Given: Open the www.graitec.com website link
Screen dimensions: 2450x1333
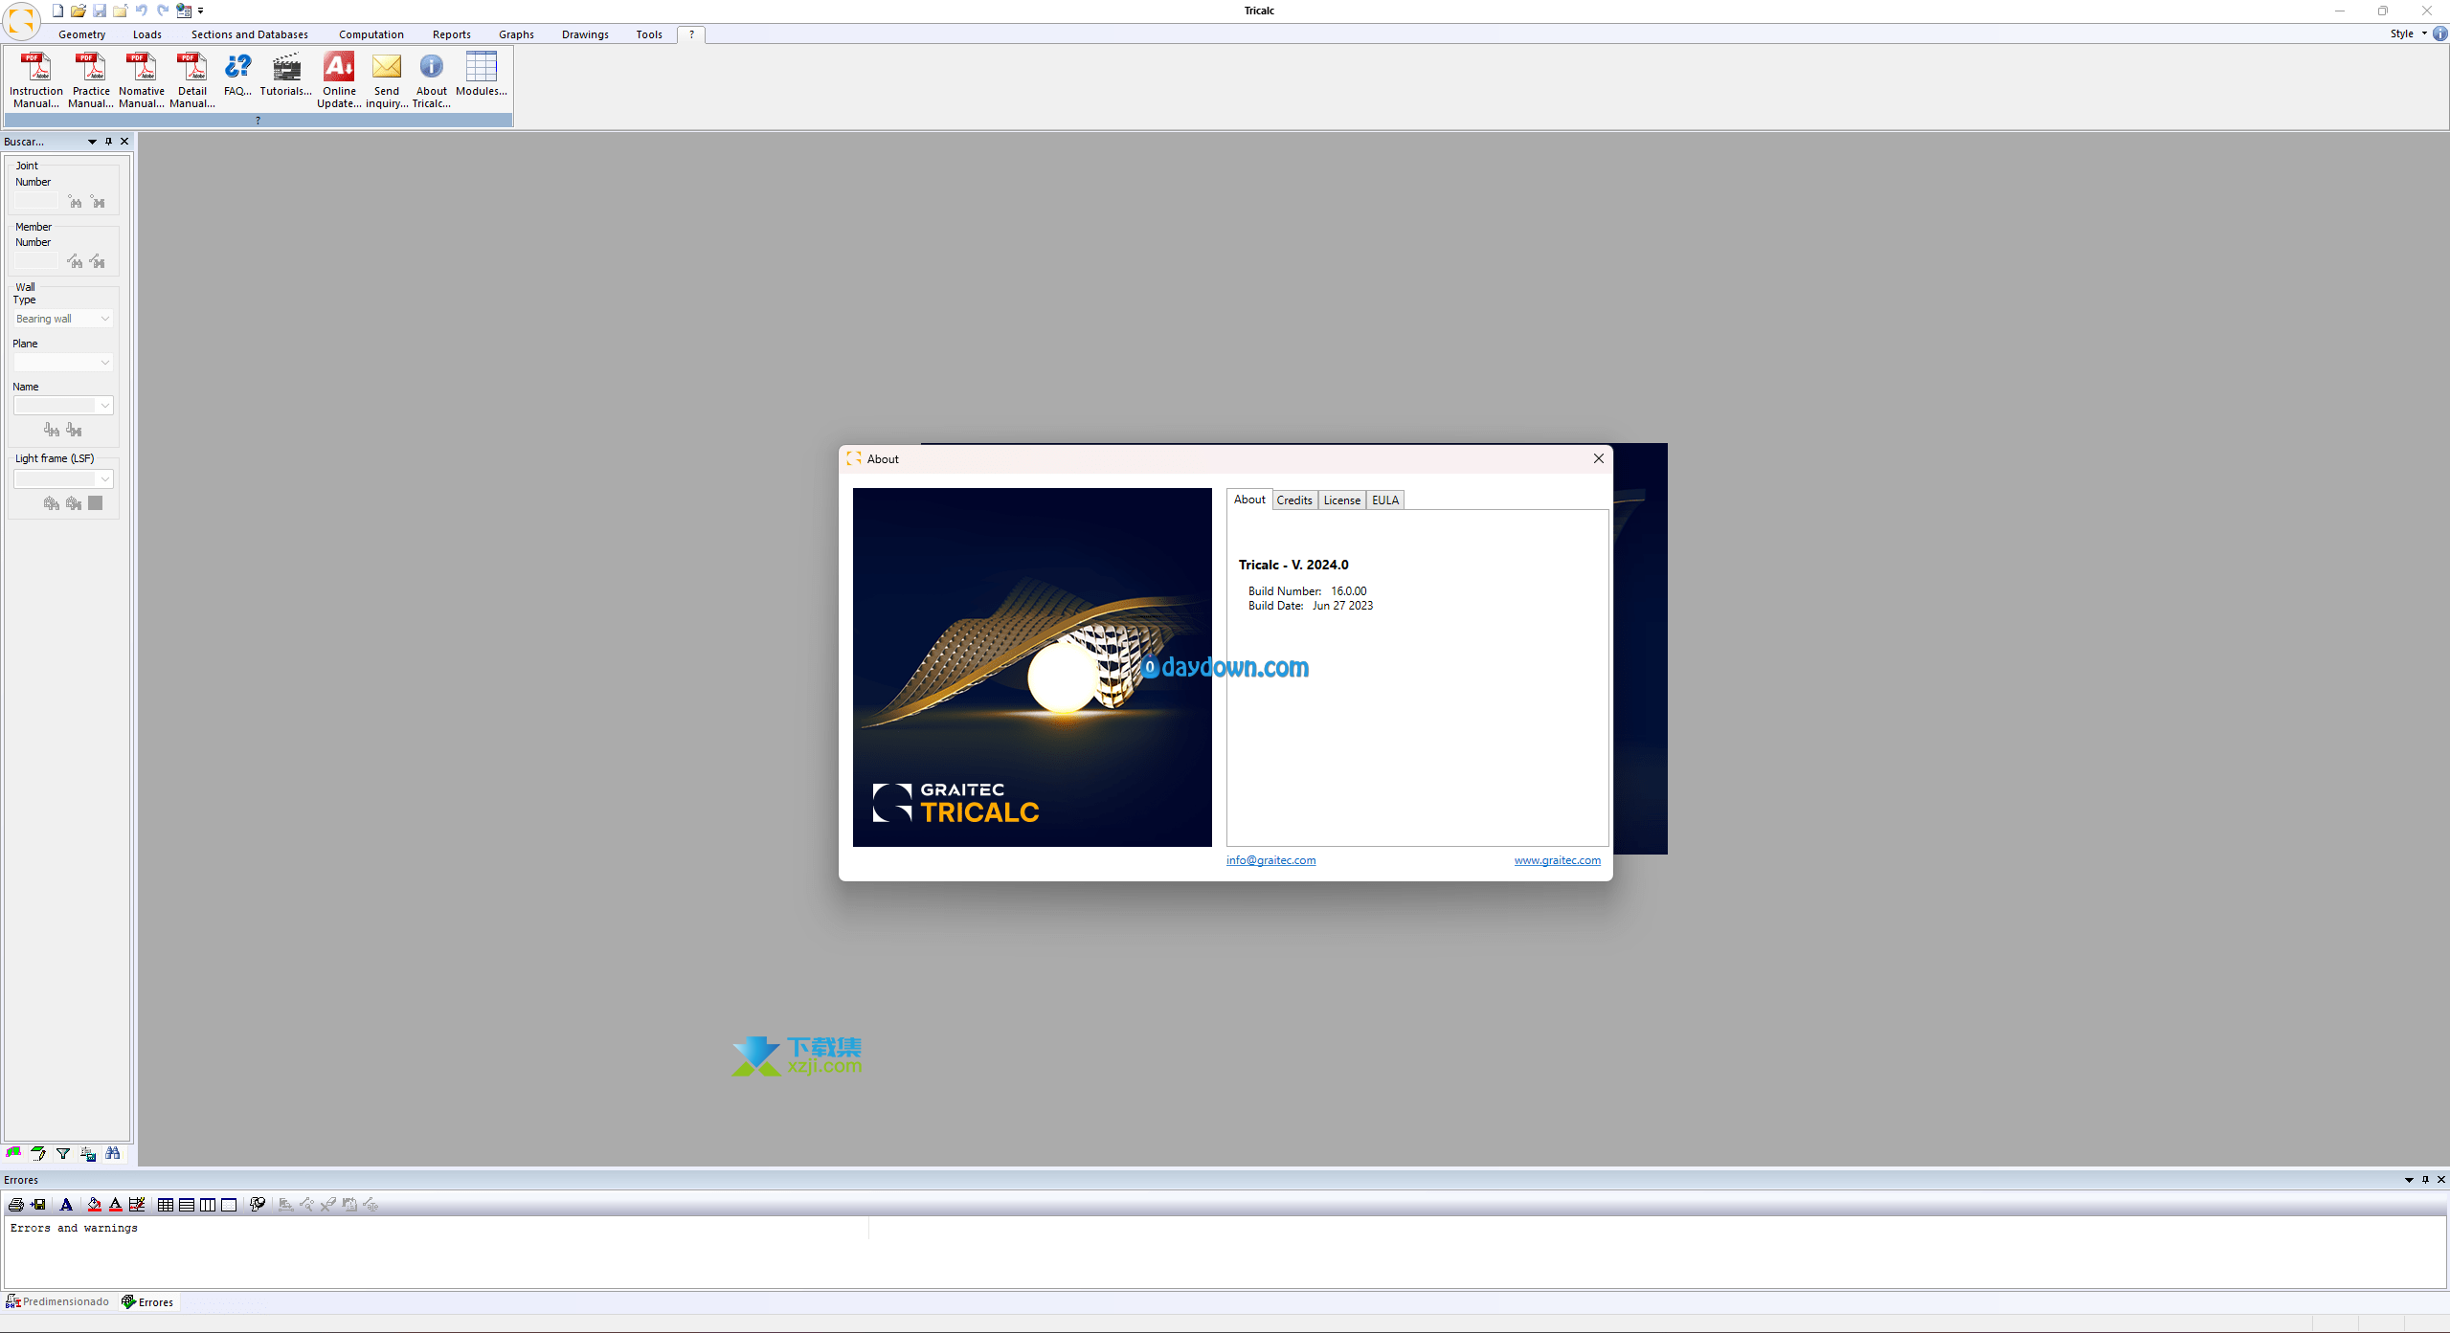Looking at the screenshot, I should tap(1557, 860).
